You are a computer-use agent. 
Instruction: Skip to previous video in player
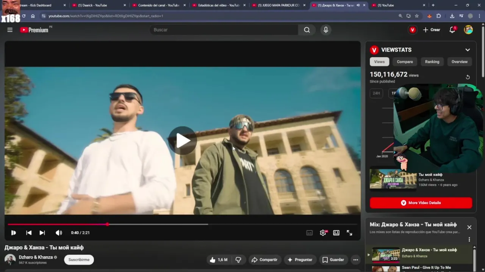click(29, 233)
